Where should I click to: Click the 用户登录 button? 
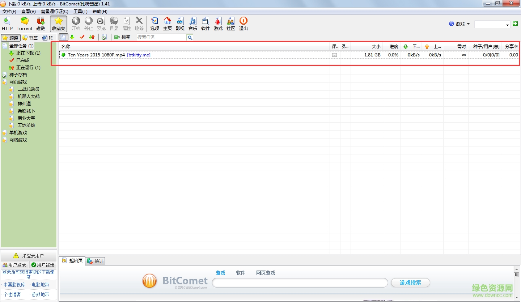click(x=14, y=265)
